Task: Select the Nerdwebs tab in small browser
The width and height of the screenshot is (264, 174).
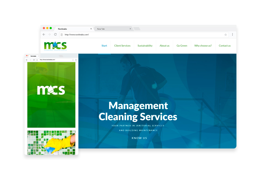Action: click(33, 56)
